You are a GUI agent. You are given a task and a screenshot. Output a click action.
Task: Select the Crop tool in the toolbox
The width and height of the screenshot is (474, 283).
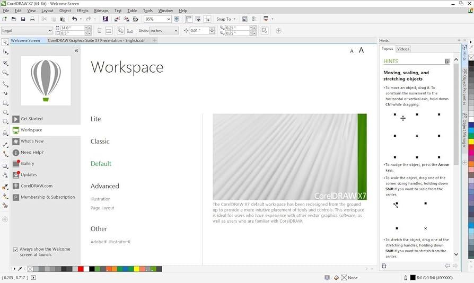coord(5,63)
